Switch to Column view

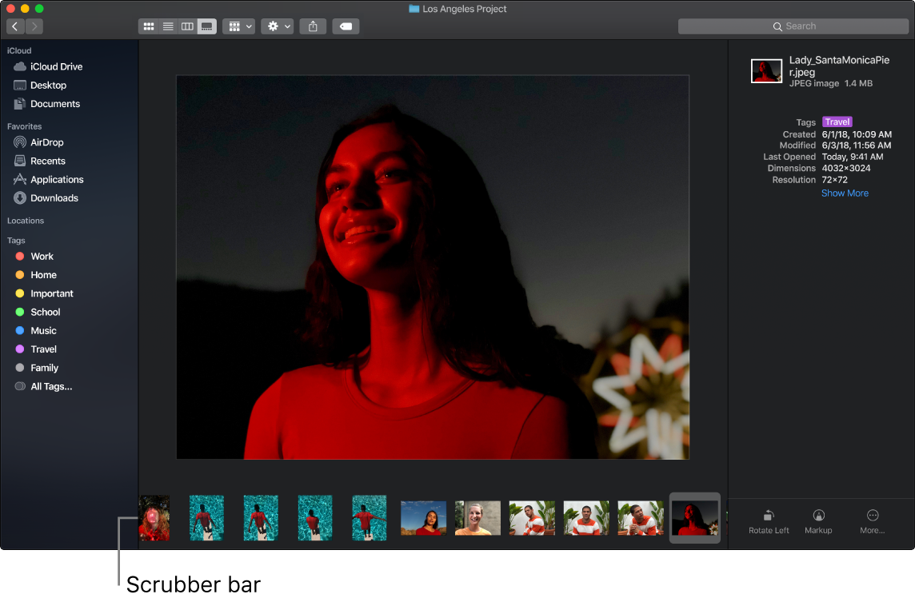[x=186, y=26]
